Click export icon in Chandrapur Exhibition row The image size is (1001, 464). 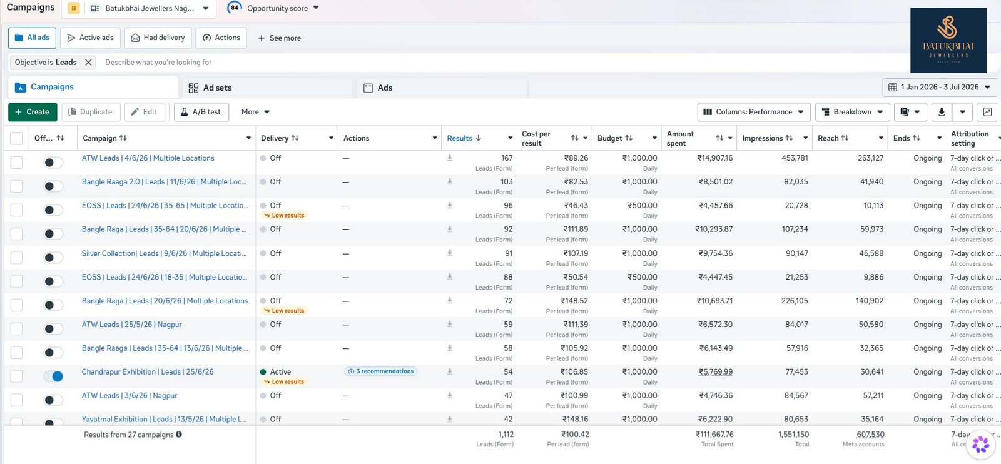[449, 371]
